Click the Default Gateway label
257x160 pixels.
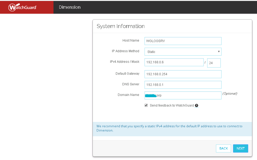[x=127, y=74]
